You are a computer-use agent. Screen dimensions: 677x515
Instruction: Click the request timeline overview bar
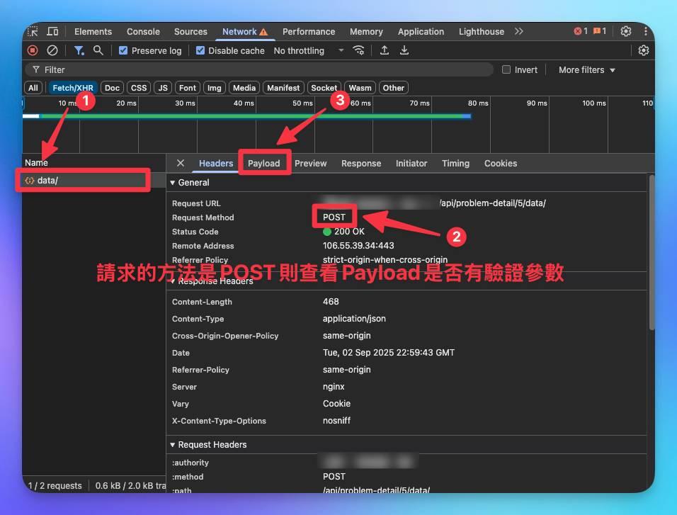point(247,116)
